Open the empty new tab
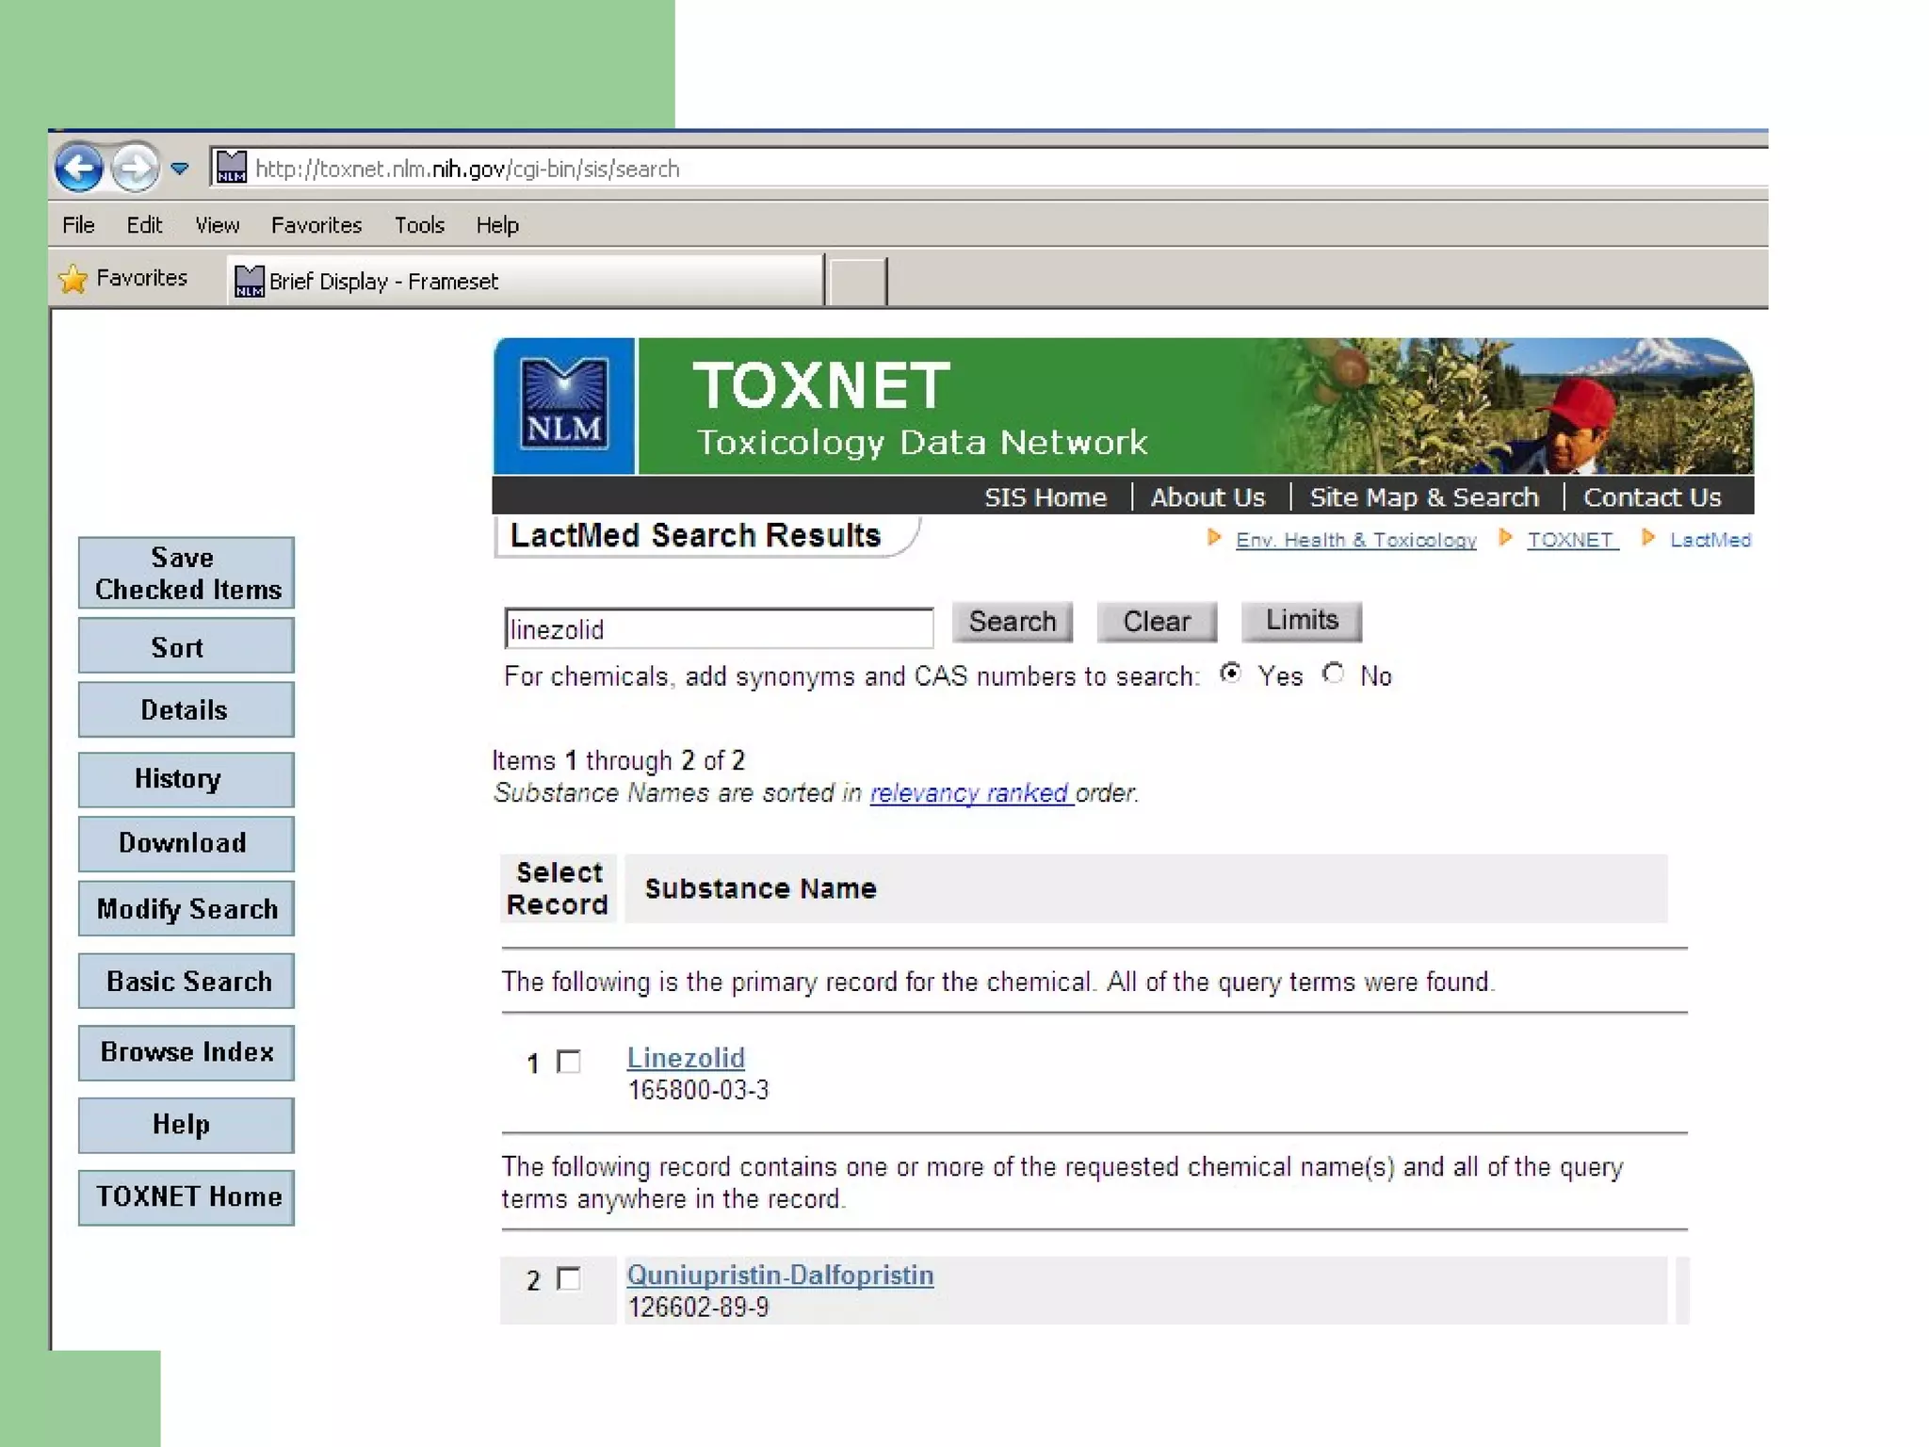 point(856,281)
